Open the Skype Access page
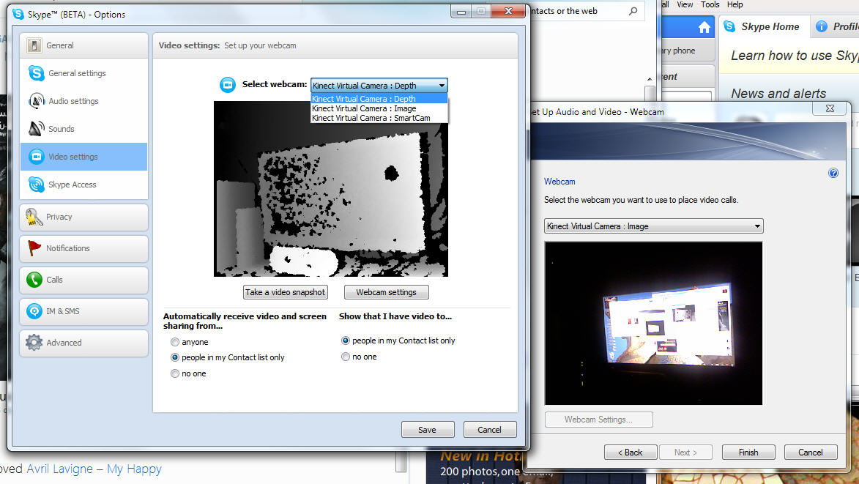859x484 pixels. tap(83, 185)
